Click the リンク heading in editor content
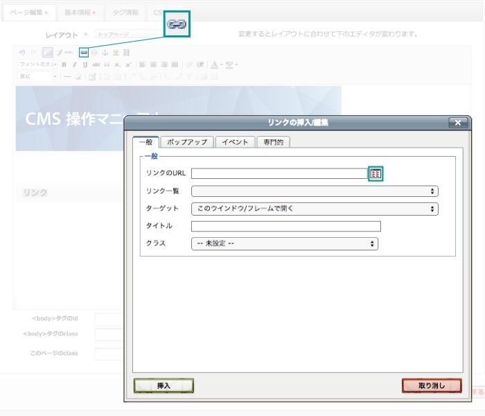This screenshot has height=416, width=485. pyautogui.click(x=35, y=193)
